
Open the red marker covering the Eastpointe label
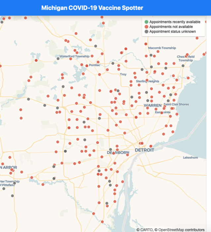[162, 113]
